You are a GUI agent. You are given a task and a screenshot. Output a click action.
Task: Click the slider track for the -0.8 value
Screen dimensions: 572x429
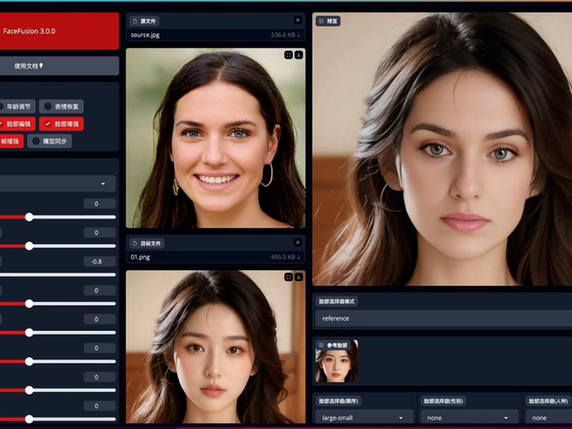tap(58, 275)
